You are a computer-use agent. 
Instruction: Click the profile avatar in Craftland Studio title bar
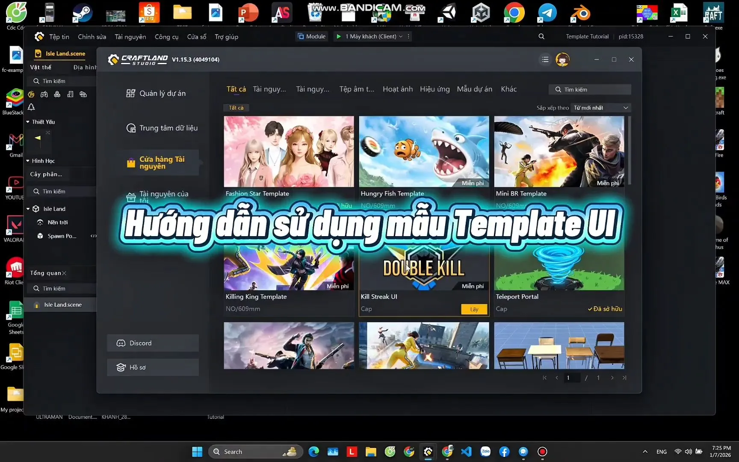click(x=562, y=59)
